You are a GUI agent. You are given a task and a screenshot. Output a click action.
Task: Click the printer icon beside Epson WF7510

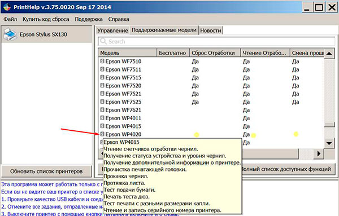pyautogui.click(x=102, y=61)
